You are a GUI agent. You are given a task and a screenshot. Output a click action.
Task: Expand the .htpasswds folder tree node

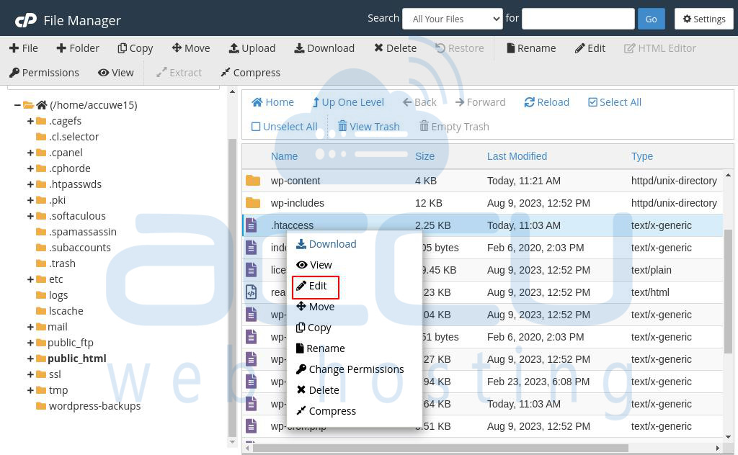(x=30, y=184)
